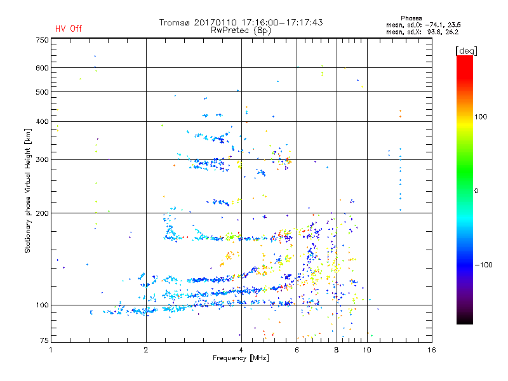Screen dimensions: 508x381
Task: Click the blue zone near -100 on colorbar
Action: point(465,264)
